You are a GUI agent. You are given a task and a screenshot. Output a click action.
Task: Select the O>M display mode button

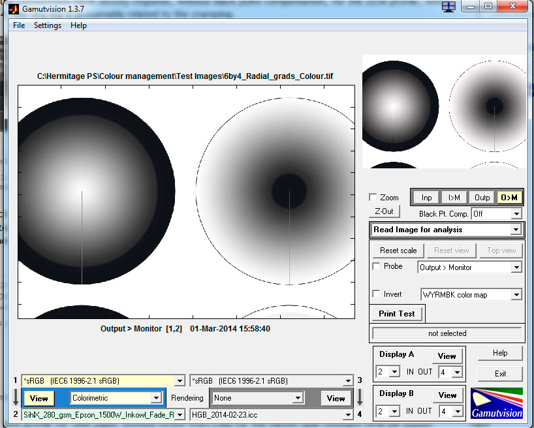click(509, 198)
